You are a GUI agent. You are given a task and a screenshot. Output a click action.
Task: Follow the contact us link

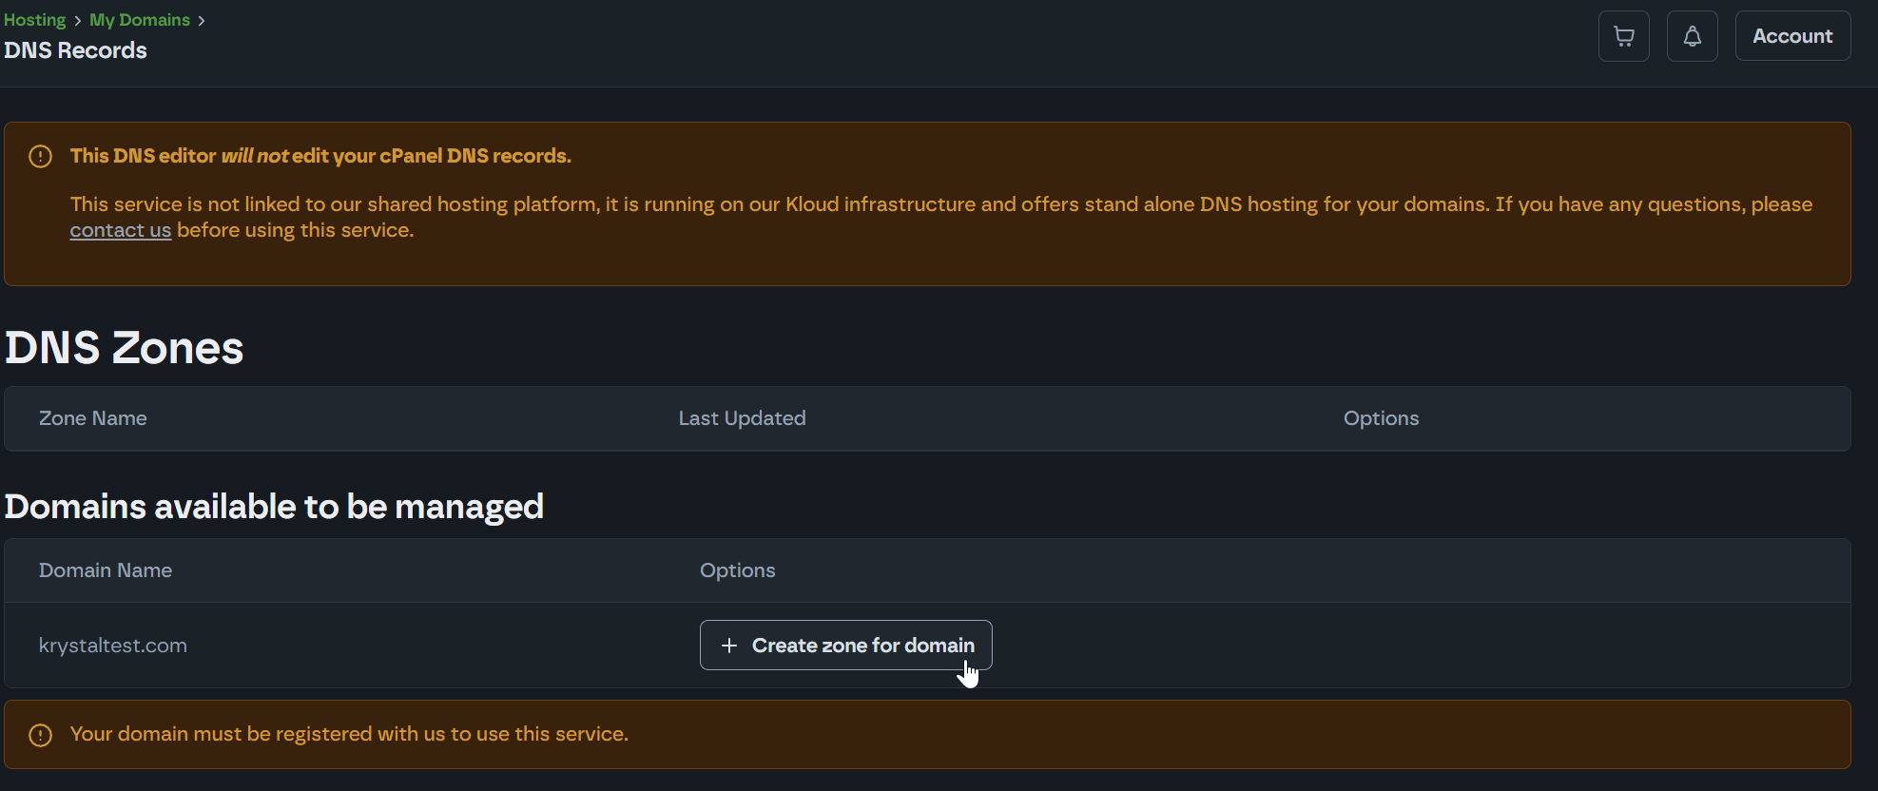click(120, 230)
